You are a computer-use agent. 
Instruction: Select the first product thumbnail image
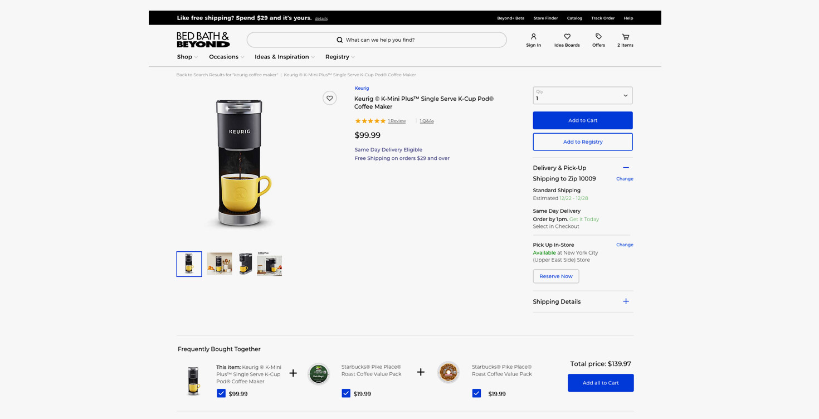point(189,264)
